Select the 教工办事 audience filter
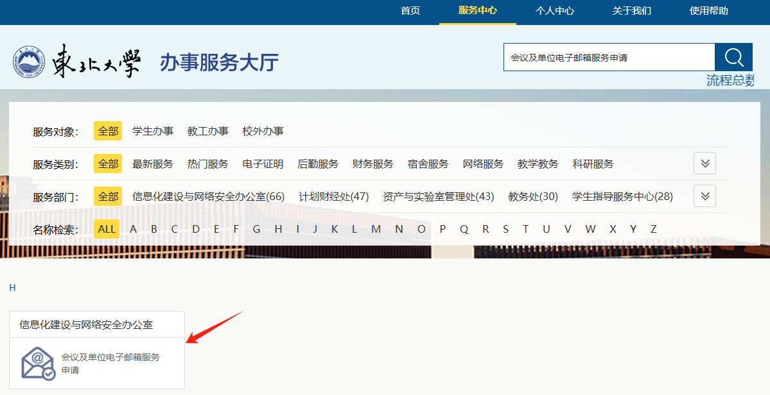The width and height of the screenshot is (770, 395). point(207,131)
